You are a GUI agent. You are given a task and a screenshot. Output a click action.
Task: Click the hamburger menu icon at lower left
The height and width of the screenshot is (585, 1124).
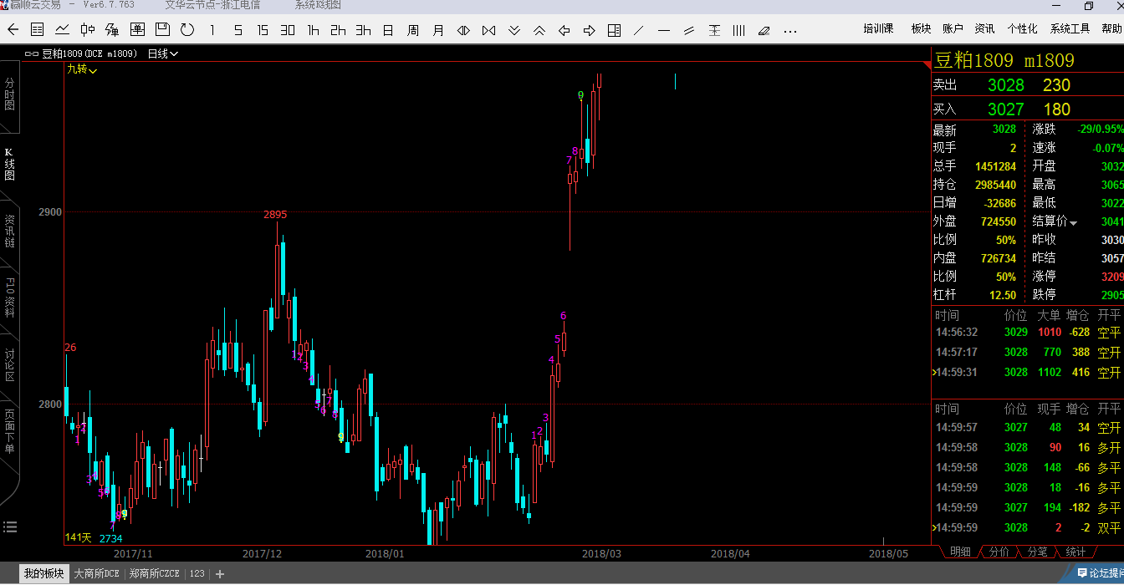pos(10,526)
